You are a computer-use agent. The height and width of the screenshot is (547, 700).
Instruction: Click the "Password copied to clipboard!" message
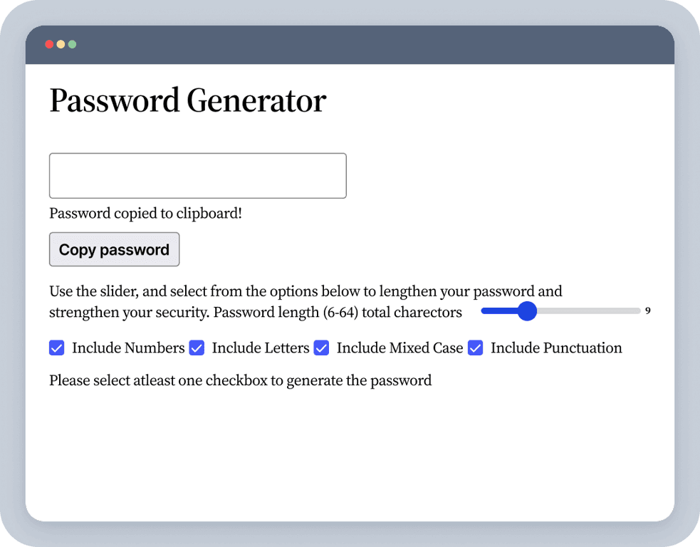tap(145, 213)
